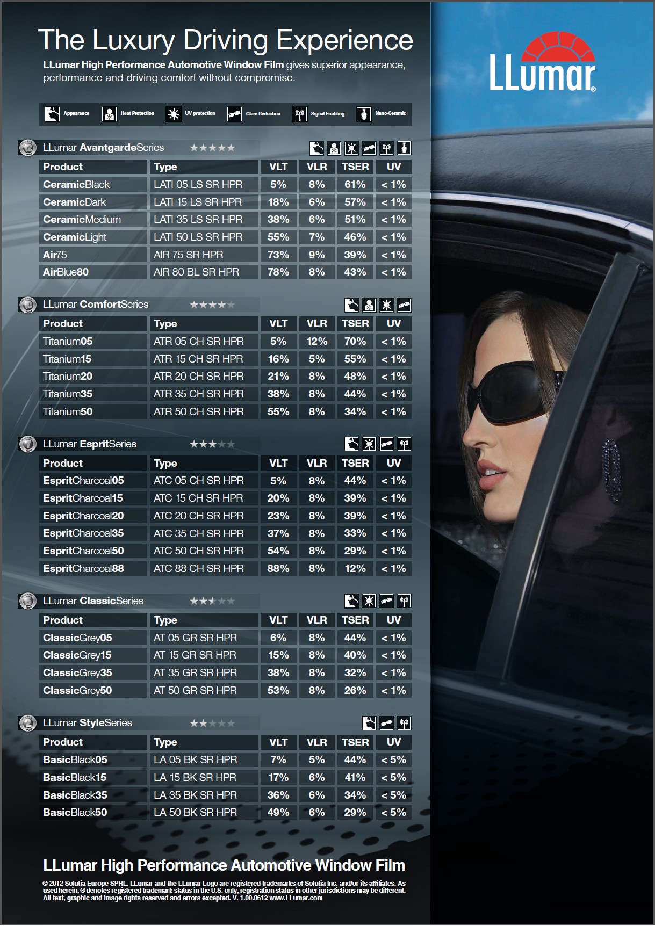655x926 pixels.
Task: Select the "EspritCharcoal88" product cell
Action: (x=93, y=568)
